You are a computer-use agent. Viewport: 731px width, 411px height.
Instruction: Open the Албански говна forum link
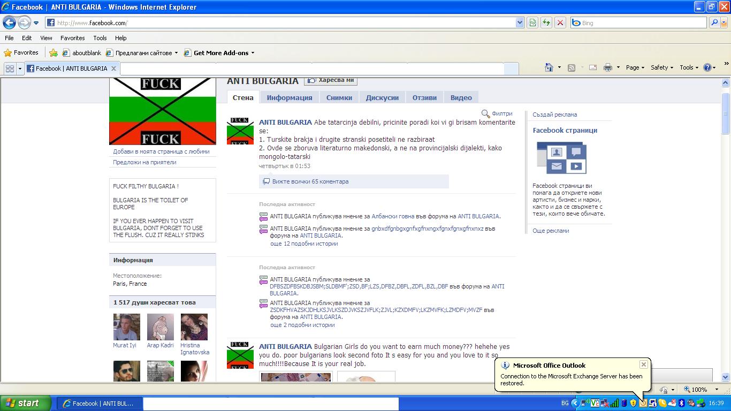click(x=393, y=216)
